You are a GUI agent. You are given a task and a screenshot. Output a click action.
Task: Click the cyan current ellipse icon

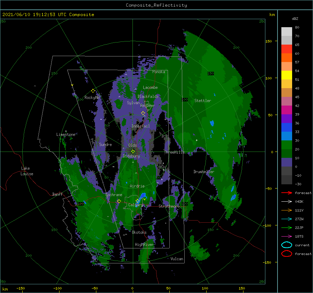click(287, 245)
